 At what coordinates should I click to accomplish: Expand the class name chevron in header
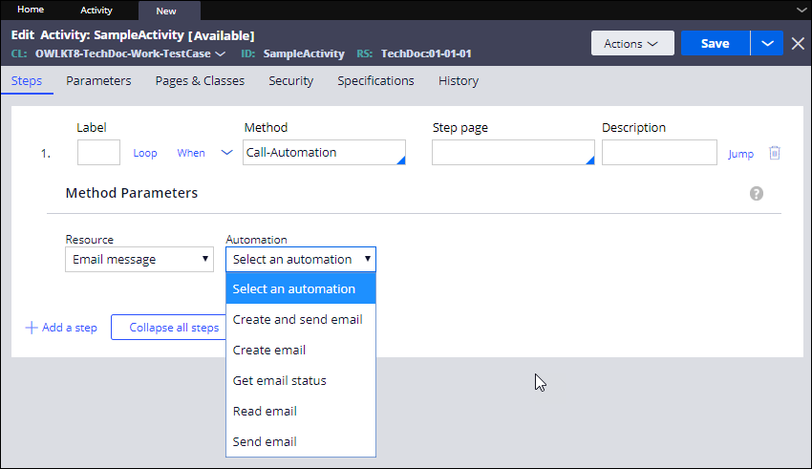click(221, 53)
